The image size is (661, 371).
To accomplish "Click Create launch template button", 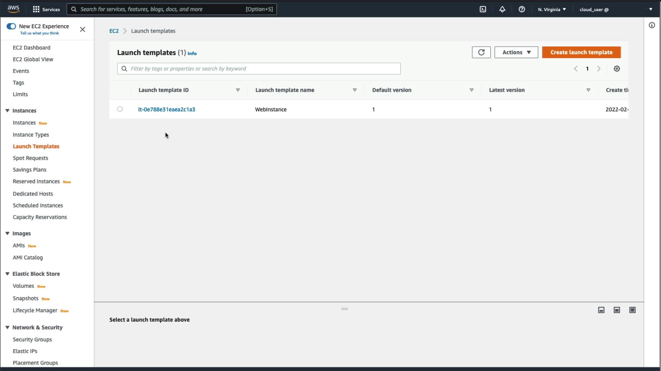I will click(x=581, y=52).
